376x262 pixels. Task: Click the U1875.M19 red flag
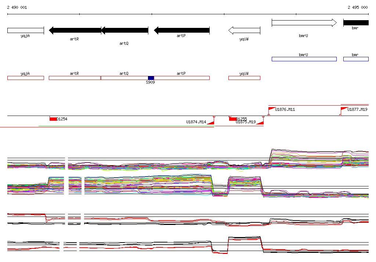(x=260, y=123)
